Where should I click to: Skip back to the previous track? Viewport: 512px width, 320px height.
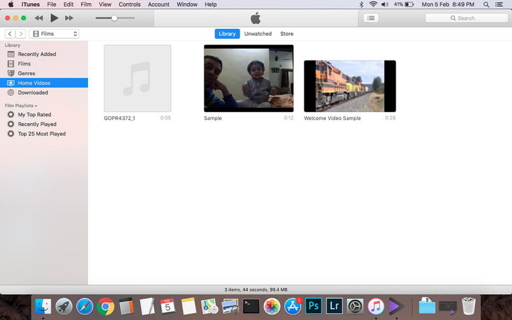click(x=39, y=18)
